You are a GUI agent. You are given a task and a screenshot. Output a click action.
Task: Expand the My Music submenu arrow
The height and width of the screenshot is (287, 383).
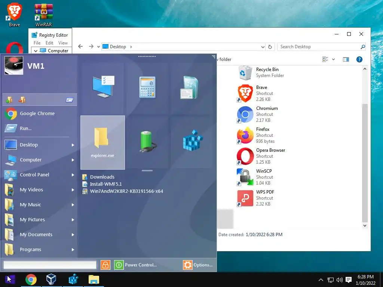73,205
